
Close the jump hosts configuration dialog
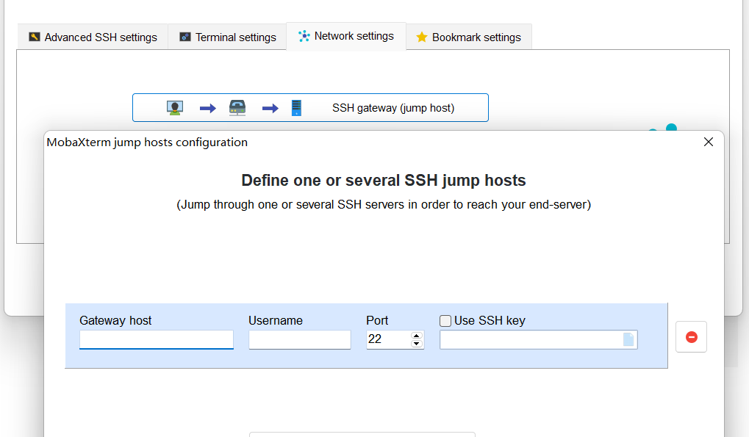click(709, 142)
